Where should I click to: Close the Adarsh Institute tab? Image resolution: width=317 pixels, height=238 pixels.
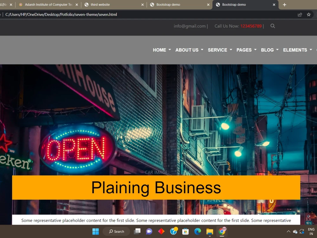click(x=77, y=4)
